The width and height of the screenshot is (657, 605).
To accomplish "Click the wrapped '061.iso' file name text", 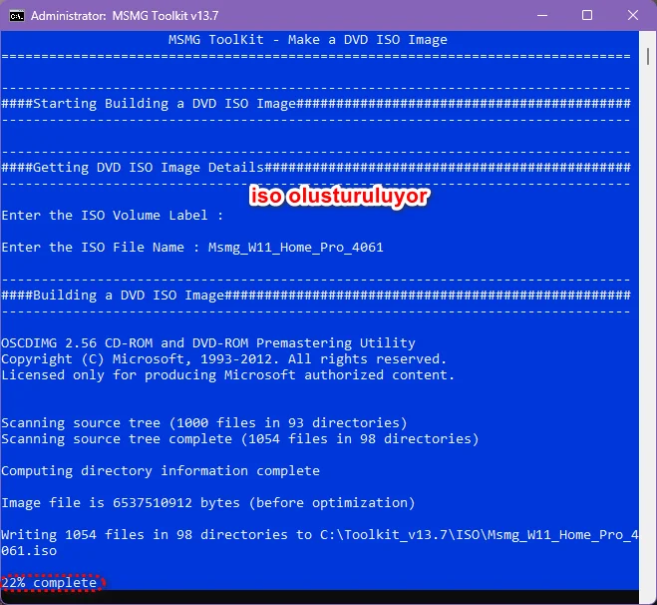I will [29, 551].
